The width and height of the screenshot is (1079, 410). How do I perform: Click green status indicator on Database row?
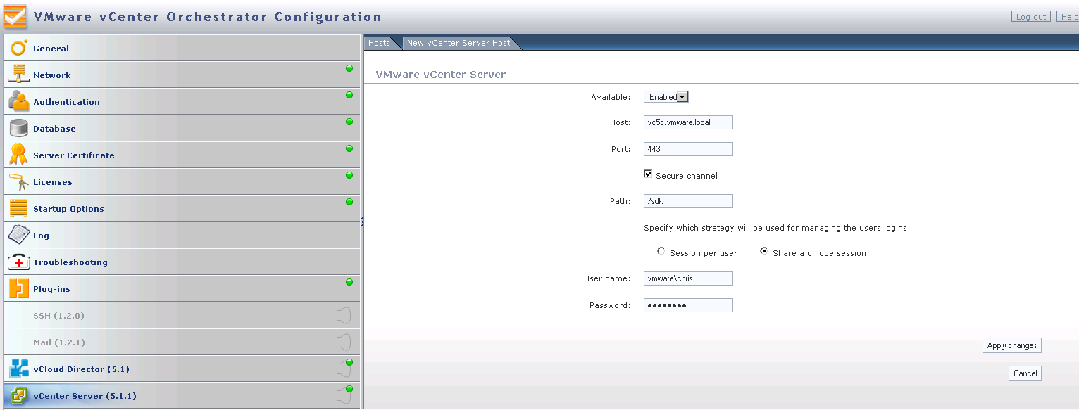349,122
